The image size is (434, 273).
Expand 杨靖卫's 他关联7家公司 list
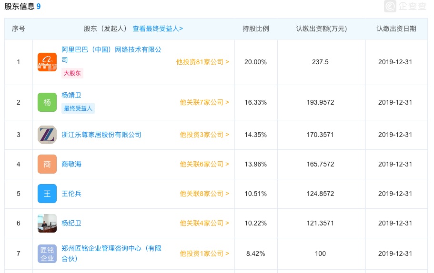point(204,102)
